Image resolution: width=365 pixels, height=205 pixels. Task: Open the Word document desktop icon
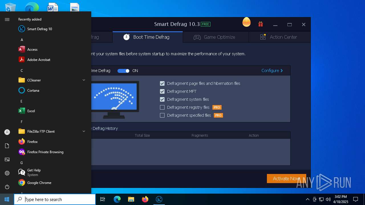52,7
